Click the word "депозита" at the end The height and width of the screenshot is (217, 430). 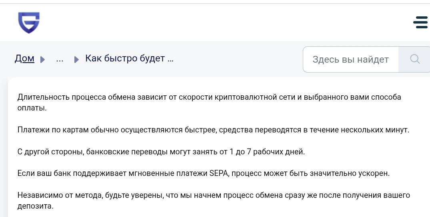click(35, 206)
